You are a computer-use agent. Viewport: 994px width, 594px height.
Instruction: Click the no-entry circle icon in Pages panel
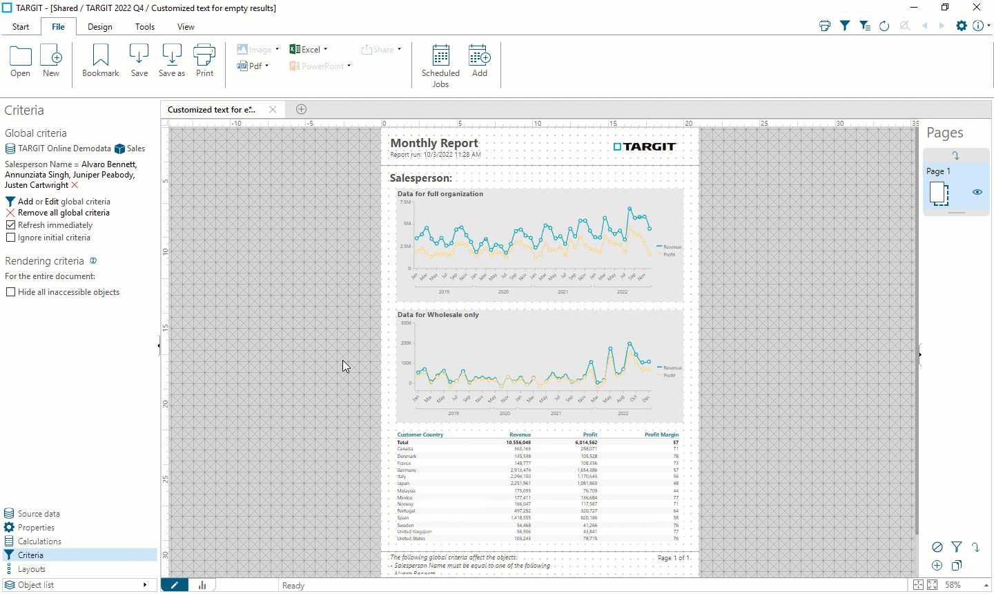pos(937,547)
